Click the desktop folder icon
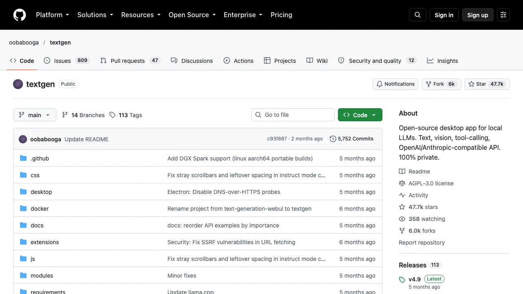Viewport: 523px width, 294px height. pyautogui.click(x=23, y=192)
